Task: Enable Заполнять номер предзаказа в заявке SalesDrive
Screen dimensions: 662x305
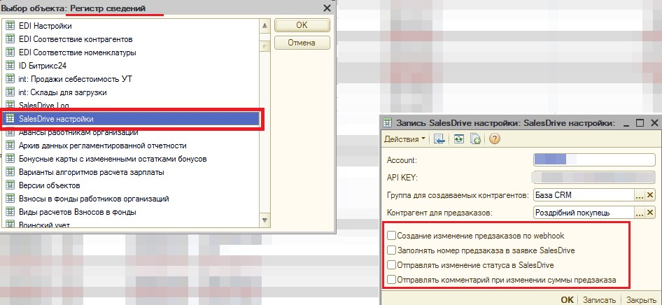Action: click(x=392, y=250)
